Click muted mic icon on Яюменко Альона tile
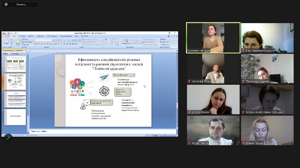This screenshot has width=300, height=168. (243, 81)
